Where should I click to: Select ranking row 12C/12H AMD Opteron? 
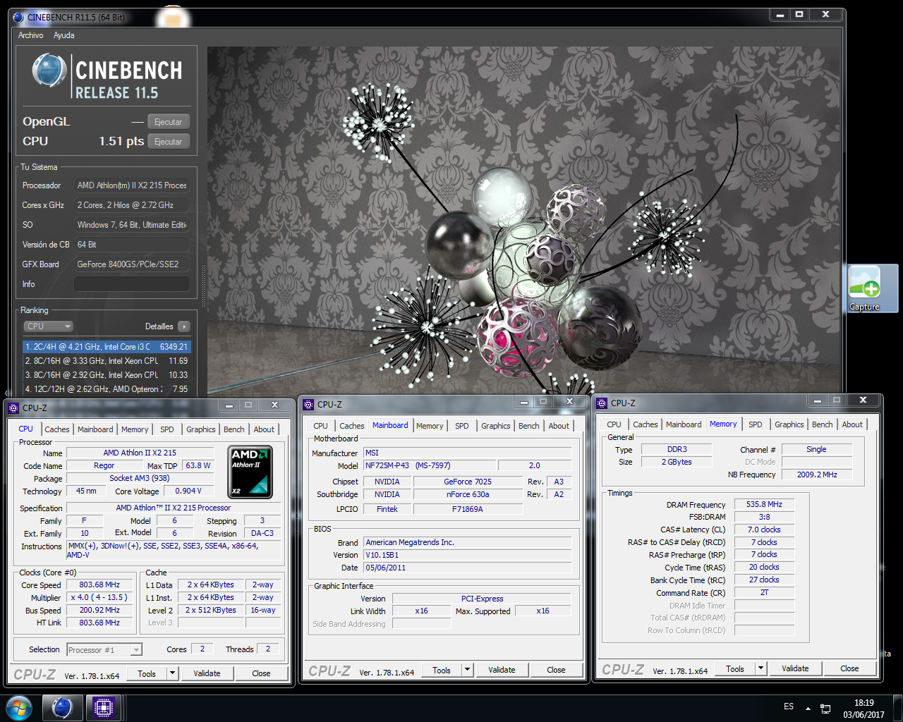tap(107, 389)
